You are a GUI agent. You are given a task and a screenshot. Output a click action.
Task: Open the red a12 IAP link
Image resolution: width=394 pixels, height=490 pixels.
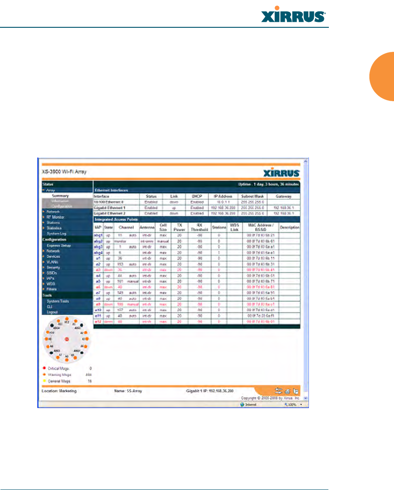(98, 322)
